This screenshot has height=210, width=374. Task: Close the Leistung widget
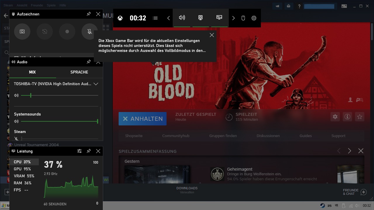98,151
